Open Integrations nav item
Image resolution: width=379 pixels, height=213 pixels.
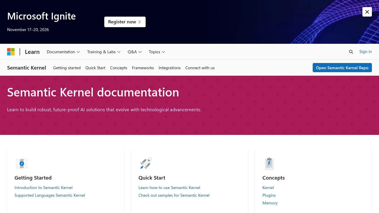click(x=170, y=68)
